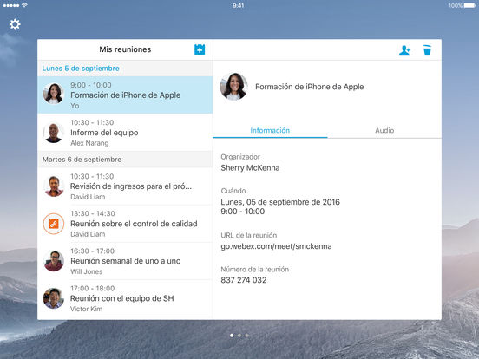Viewport: 479px width, 359px height.
Task: Tap Will Jones's avatar in the list
Action: [x=54, y=261]
